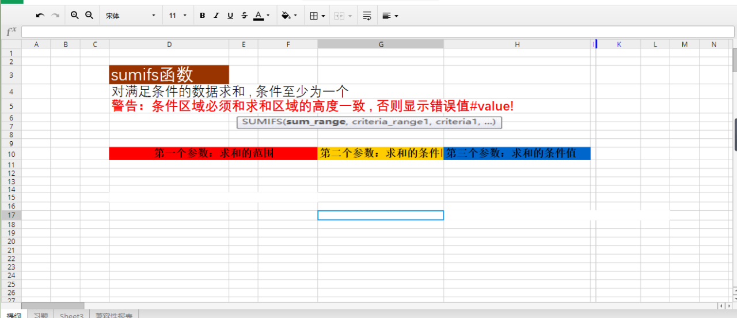Redo the last undone action

coord(55,16)
